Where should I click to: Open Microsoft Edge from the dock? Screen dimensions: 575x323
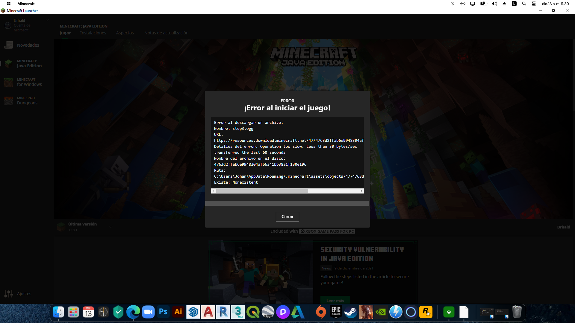click(133, 312)
